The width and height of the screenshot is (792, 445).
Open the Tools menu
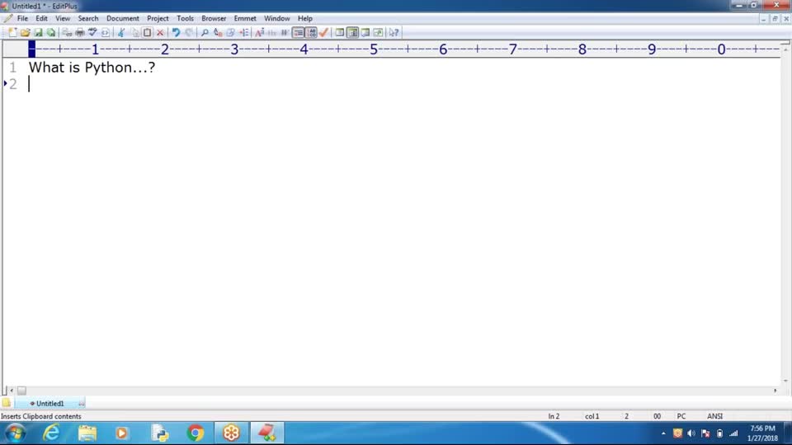(x=185, y=18)
